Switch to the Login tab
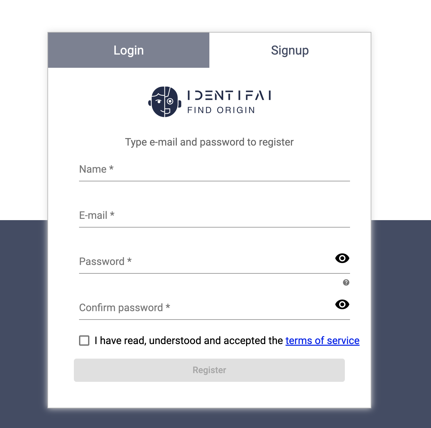The image size is (431, 428). point(128,50)
